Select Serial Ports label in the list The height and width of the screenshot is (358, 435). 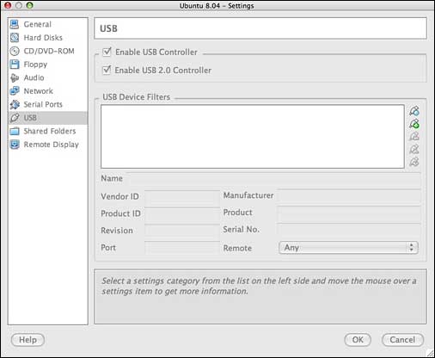coord(43,104)
